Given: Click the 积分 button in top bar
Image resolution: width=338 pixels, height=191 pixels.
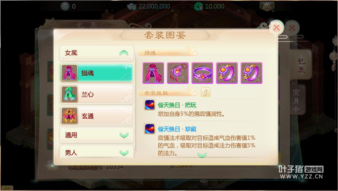Looking at the screenshot, I should [x=267, y=7].
